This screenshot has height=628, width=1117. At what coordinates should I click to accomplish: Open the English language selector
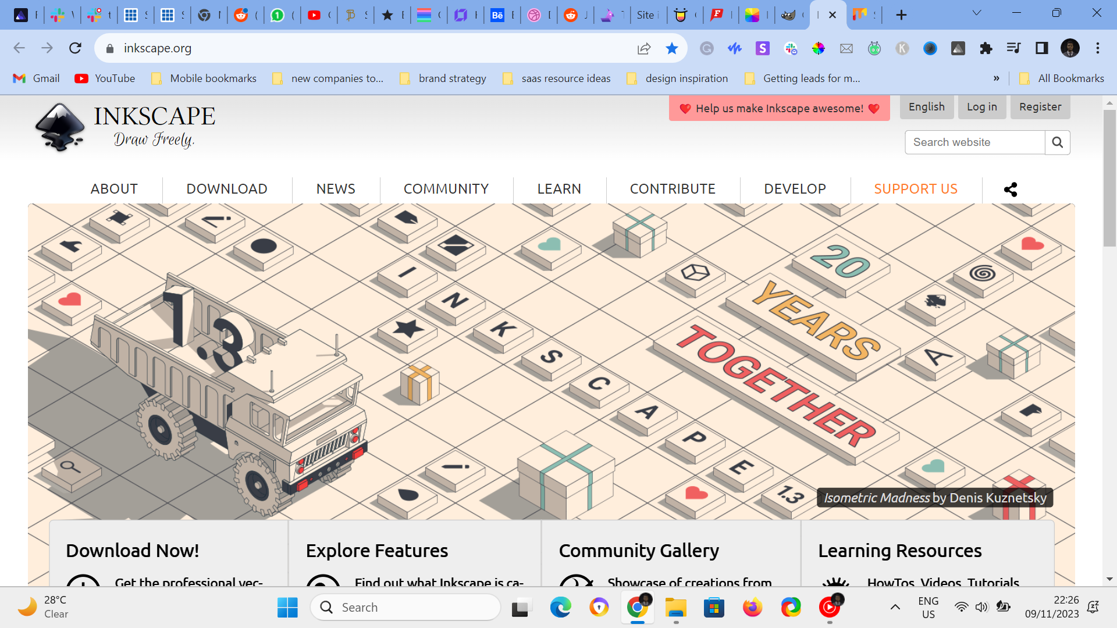pos(926,107)
